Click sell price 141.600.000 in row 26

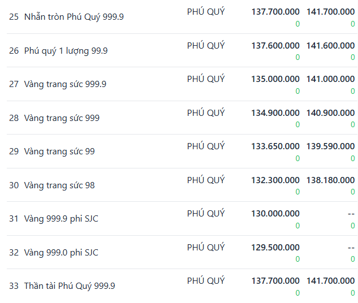[330, 46]
